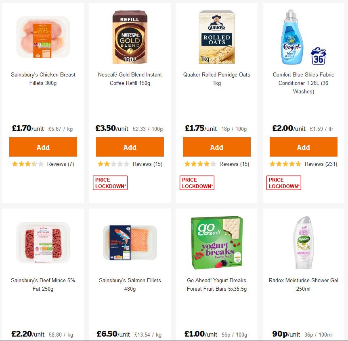Click PRICE LOCKDOWN badge under Quaker oats

pyautogui.click(x=197, y=182)
